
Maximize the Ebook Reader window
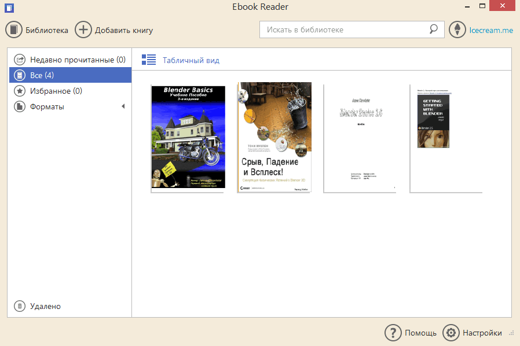(x=482, y=6)
